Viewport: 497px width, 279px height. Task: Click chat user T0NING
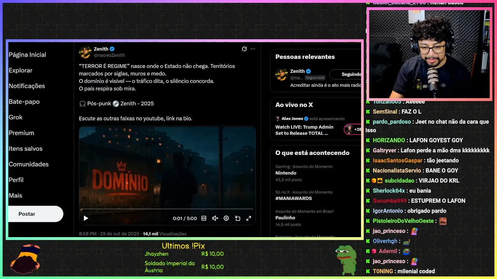[x=383, y=271]
